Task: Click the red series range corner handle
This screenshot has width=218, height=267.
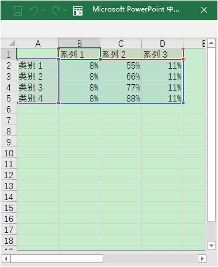Action: (183, 59)
